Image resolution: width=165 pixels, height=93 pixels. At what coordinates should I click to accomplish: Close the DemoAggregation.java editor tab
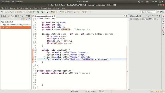[55, 16]
